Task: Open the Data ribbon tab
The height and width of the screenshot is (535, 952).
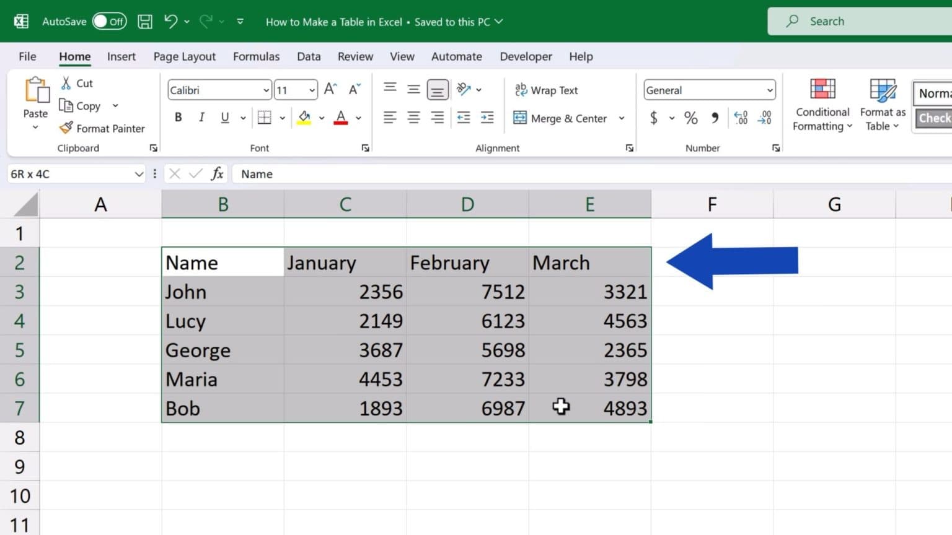Action: pos(308,56)
